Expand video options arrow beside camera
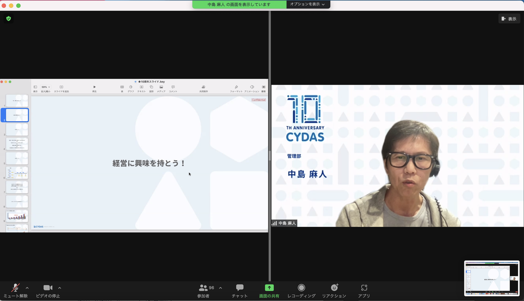524x301 pixels. (60, 288)
